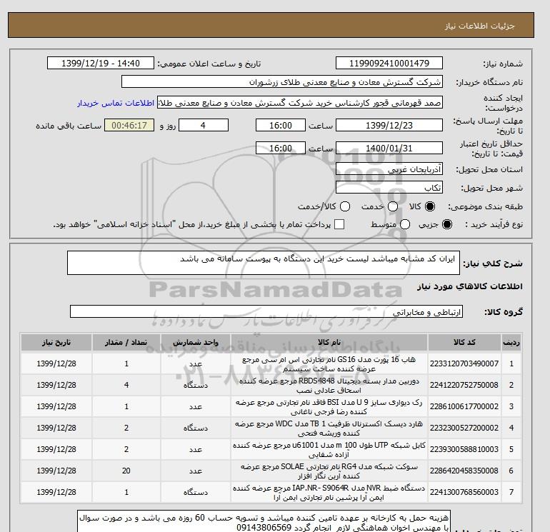Click the 9U BSI wall rack item name

point(329,407)
